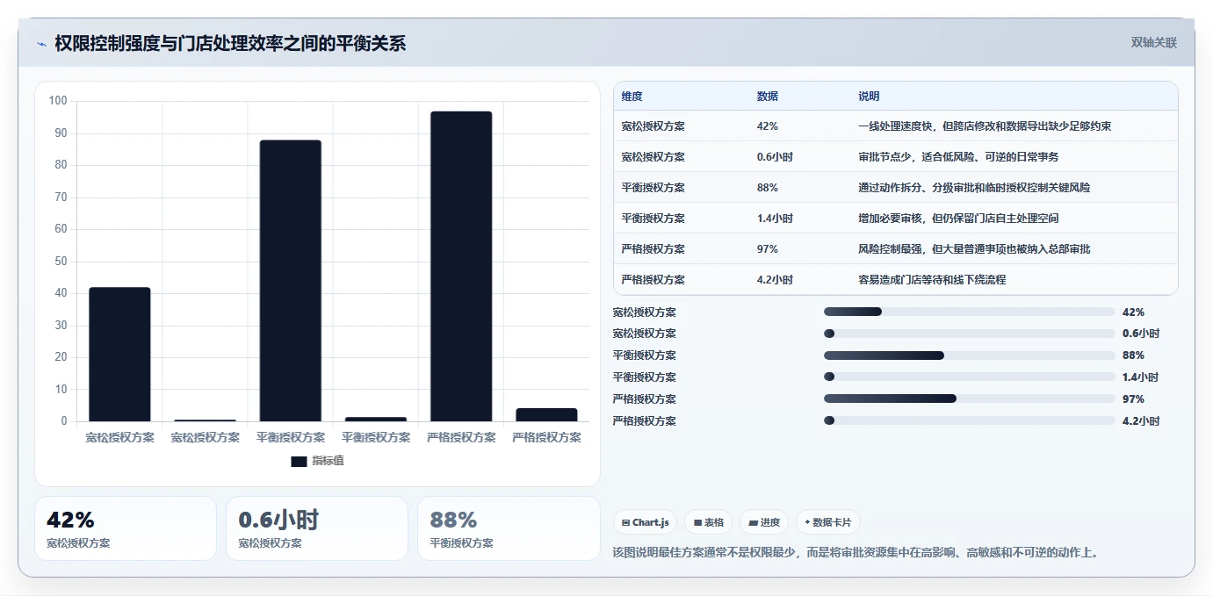Click the 数据 column header

[767, 97]
